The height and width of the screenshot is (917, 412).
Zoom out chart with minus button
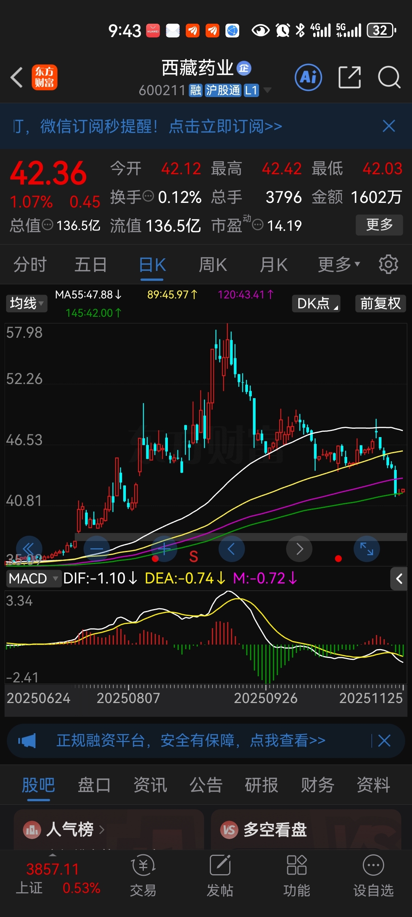click(x=97, y=549)
